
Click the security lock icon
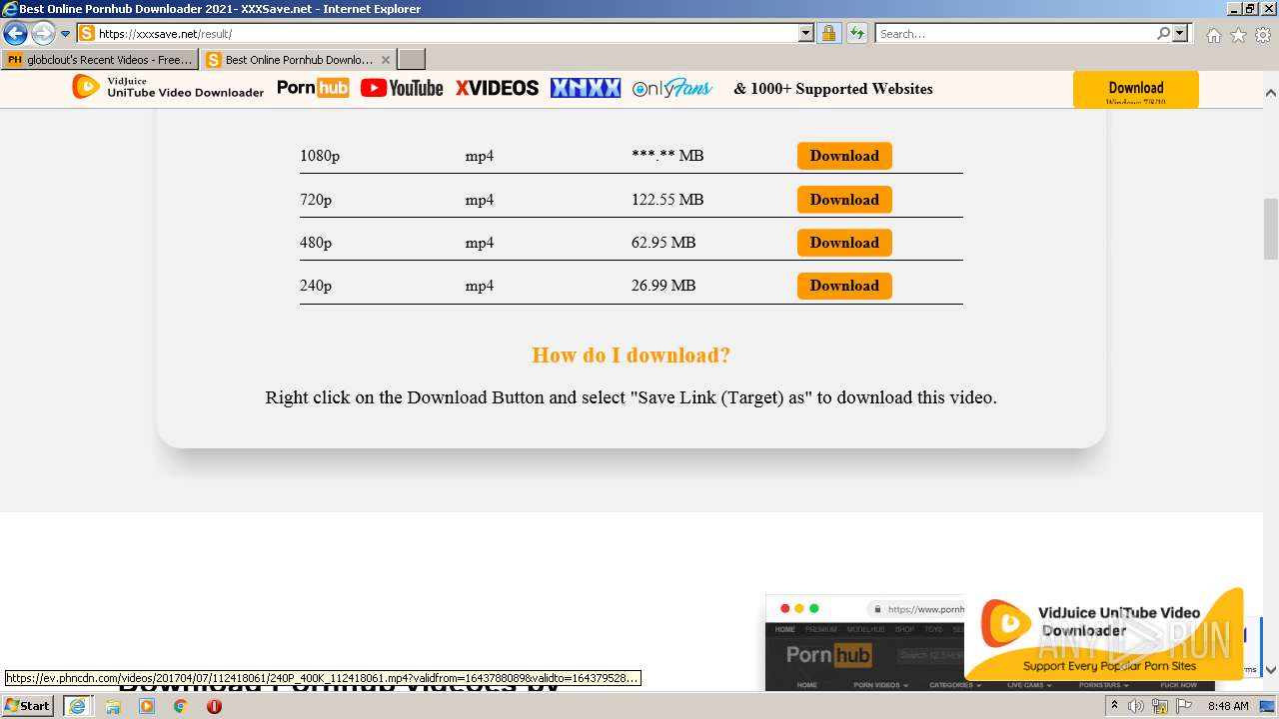(x=828, y=33)
